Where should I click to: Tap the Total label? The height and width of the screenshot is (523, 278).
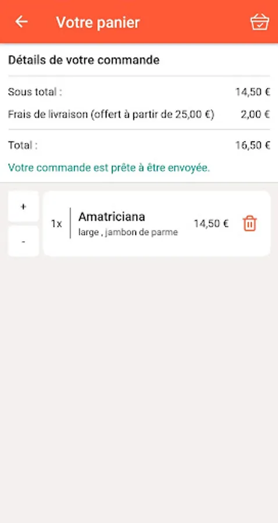click(x=23, y=145)
